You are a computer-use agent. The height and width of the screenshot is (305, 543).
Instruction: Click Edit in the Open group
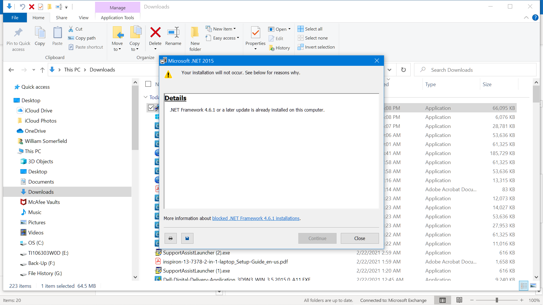tap(276, 38)
